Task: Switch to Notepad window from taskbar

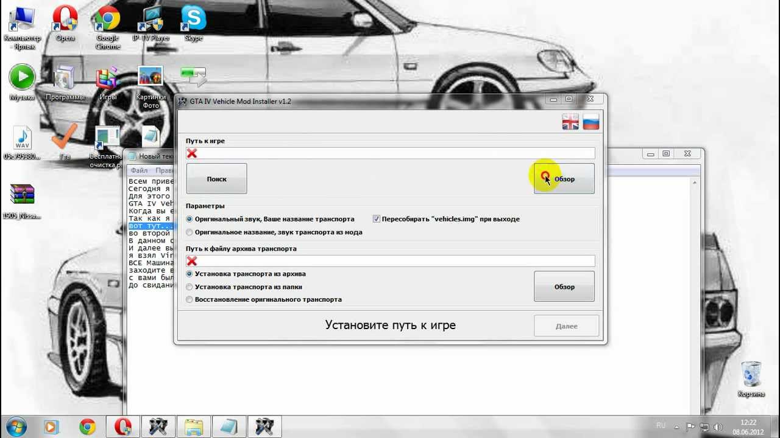Action: 229,427
